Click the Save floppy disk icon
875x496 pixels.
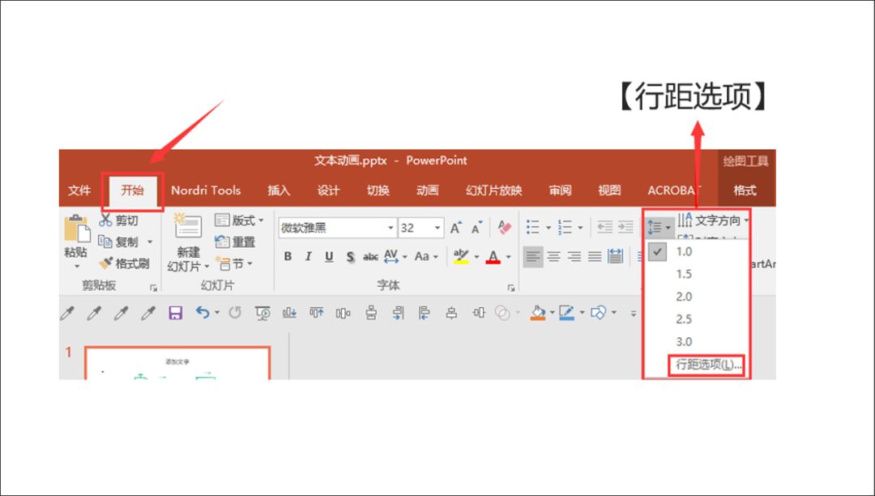click(175, 313)
